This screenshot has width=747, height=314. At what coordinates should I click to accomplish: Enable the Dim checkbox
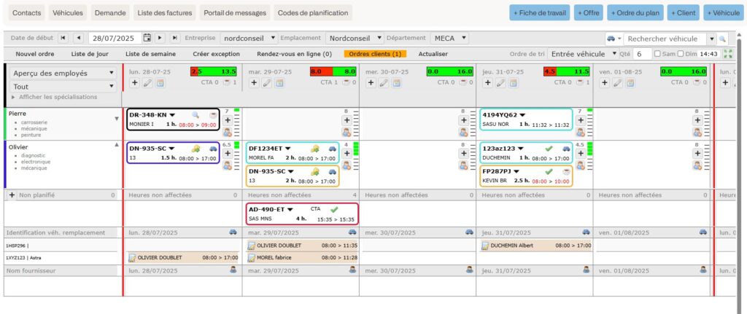(681, 54)
